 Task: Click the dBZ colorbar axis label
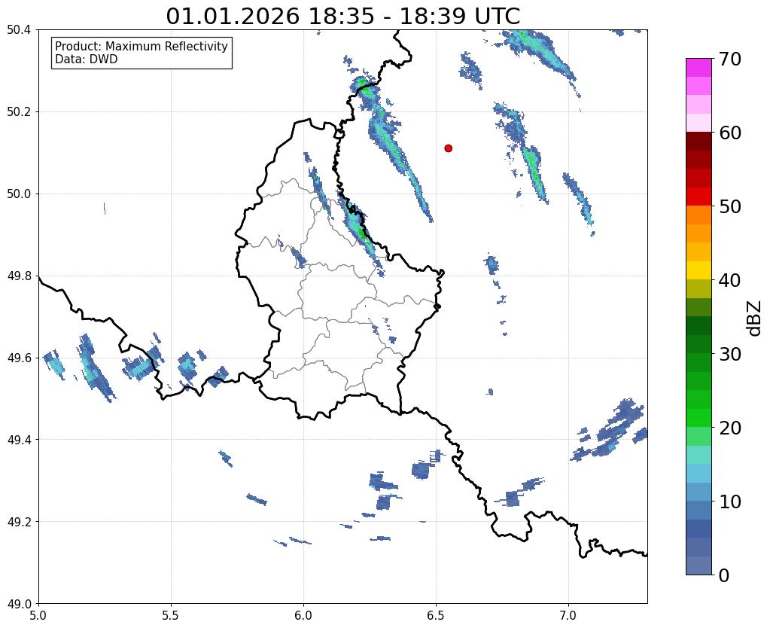pos(755,318)
